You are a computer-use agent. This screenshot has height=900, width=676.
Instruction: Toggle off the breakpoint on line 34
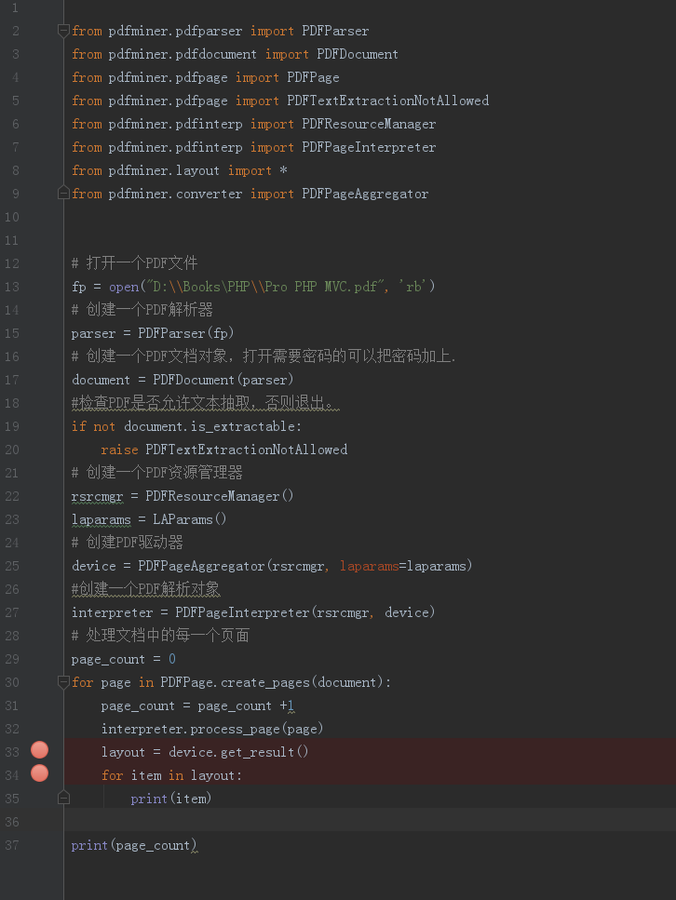(x=40, y=773)
